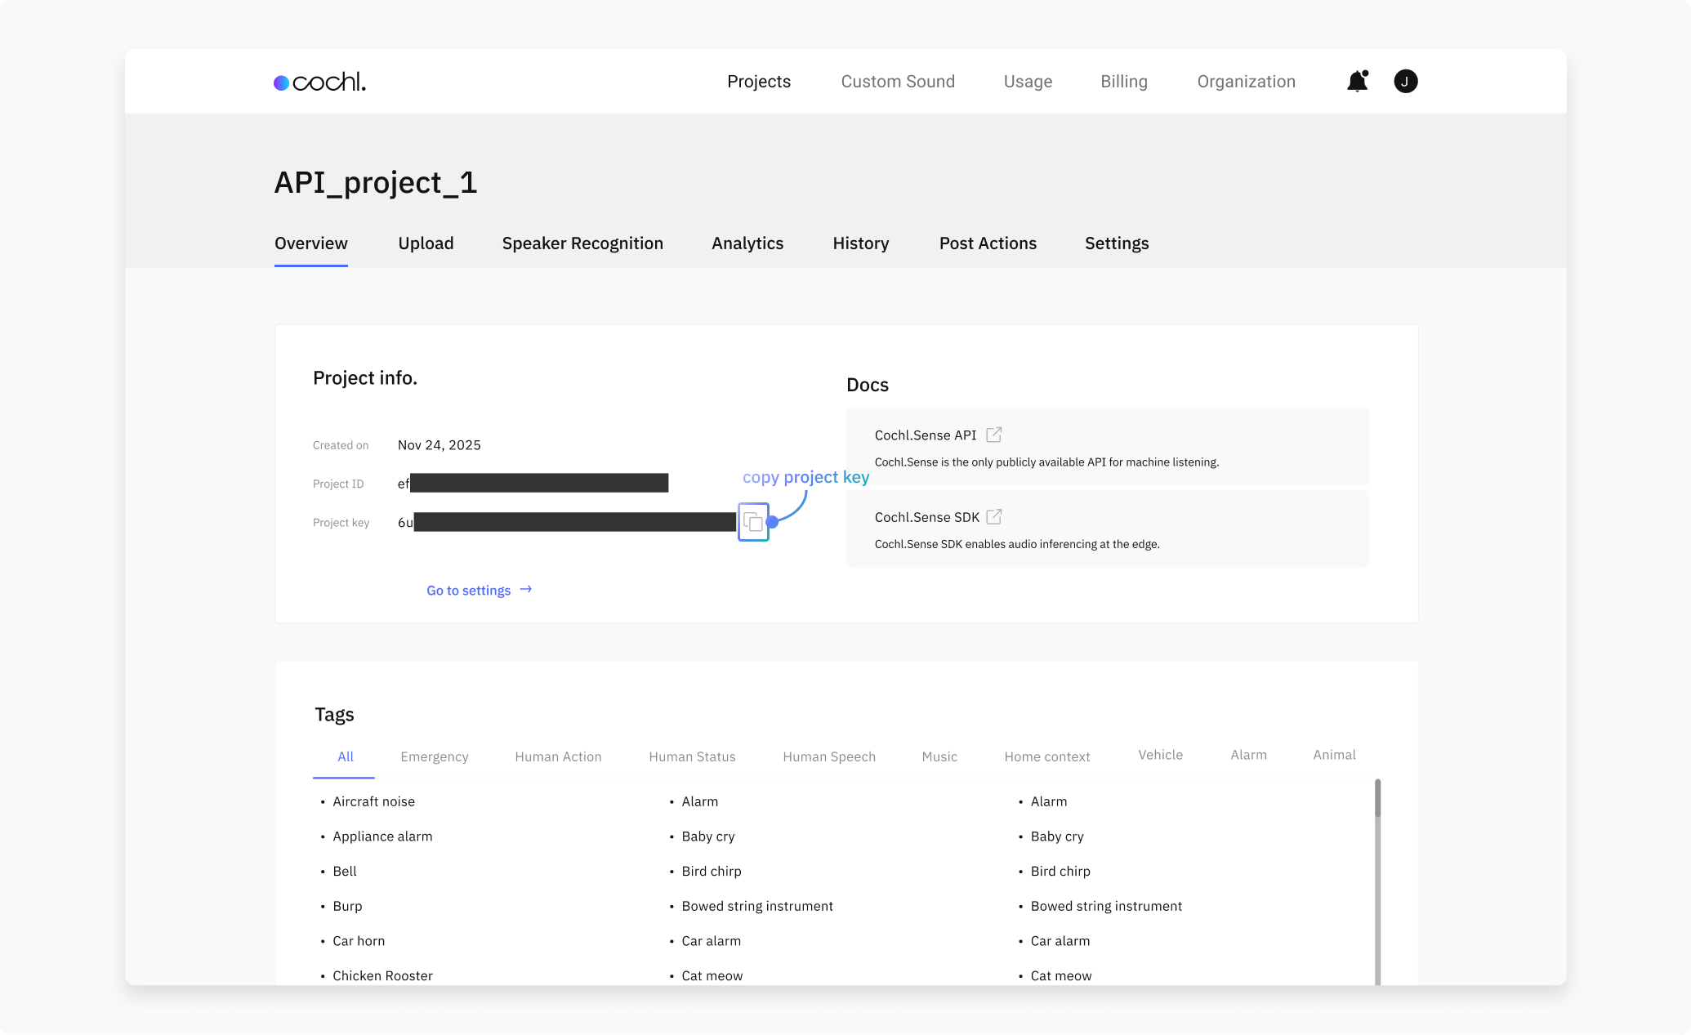Open the Cochl.Sense SDK docs link
1691x1035 pixels.
(927, 517)
